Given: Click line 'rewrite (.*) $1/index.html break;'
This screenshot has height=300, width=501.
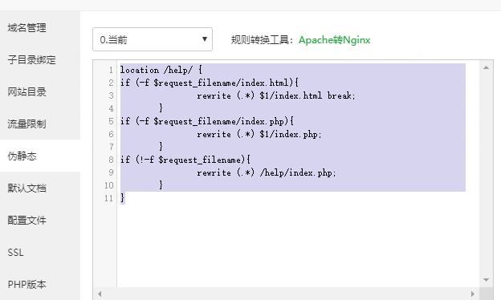Looking at the screenshot, I should click(x=276, y=95).
